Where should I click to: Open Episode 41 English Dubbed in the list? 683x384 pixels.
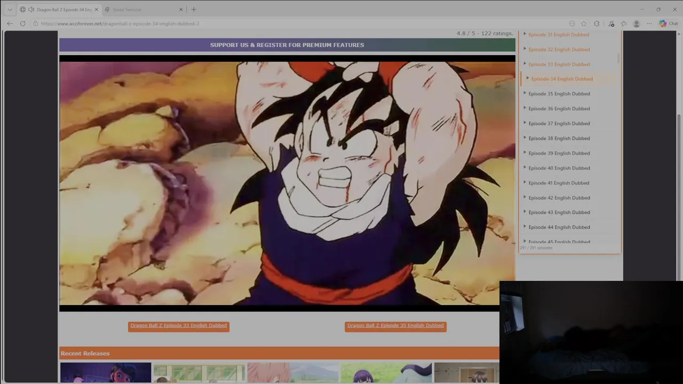point(559,183)
